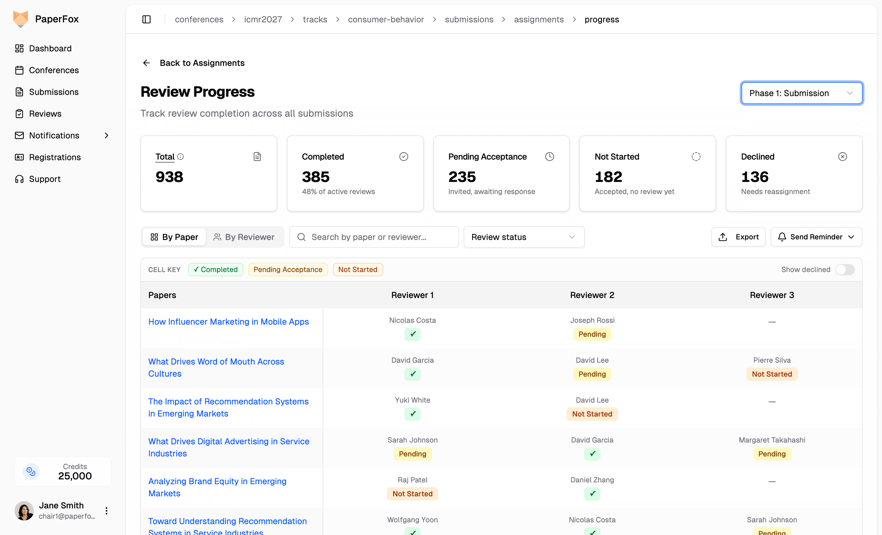Click the search by paper or reviewer field

tap(374, 237)
